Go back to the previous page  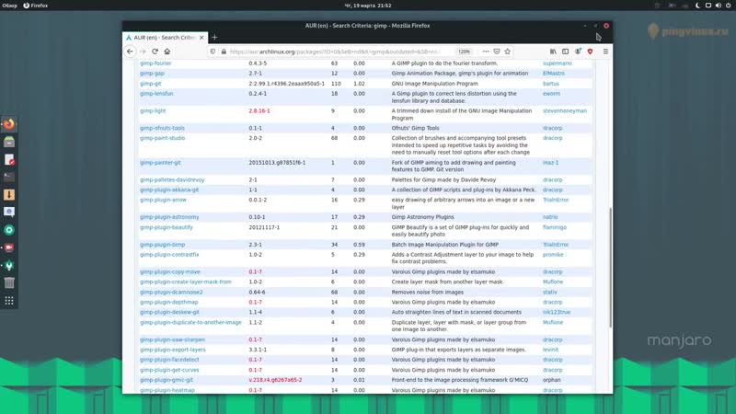tap(130, 52)
